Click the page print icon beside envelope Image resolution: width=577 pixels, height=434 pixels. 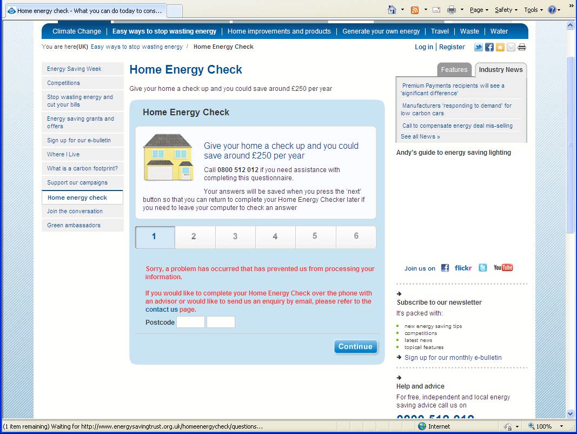click(522, 47)
